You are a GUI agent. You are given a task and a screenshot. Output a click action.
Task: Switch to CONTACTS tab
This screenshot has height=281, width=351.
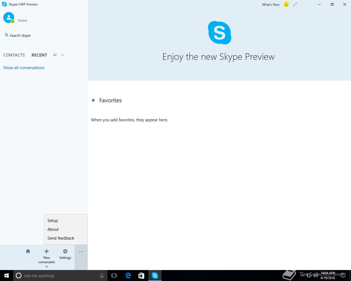tap(14, 55)
